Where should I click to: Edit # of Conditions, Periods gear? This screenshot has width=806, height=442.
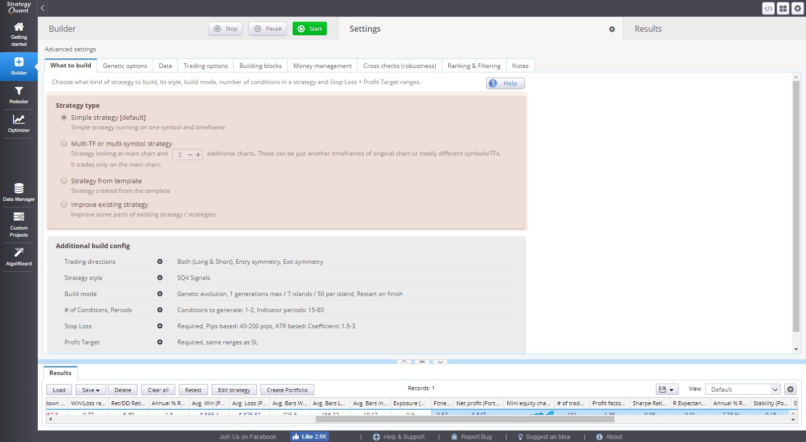pos(160,310)
